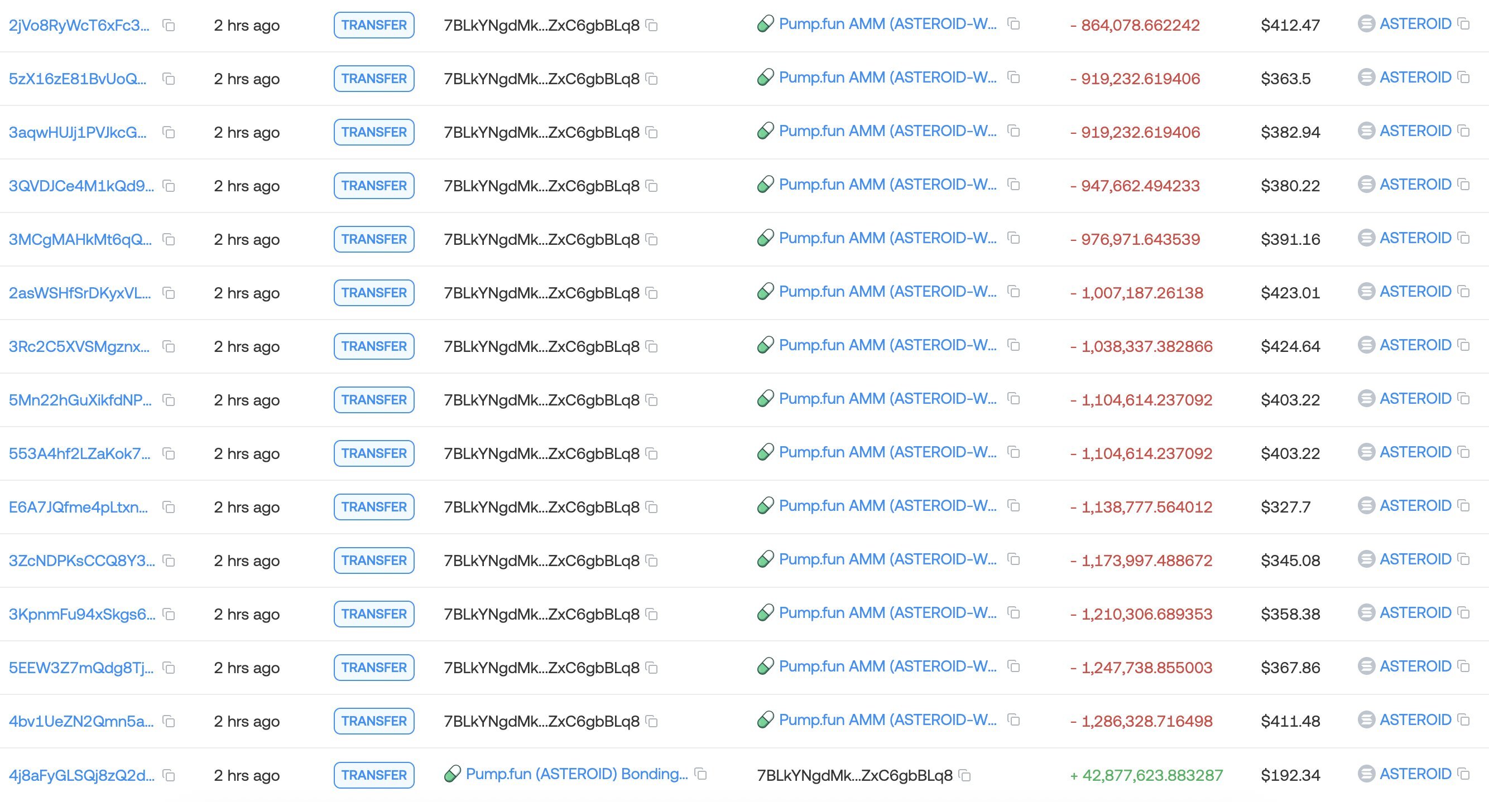Copy Pump.fun AMM address in $382.94 row
Image resolution: width=1489 pixels, height=802 pixels.
pos(1014,131)
